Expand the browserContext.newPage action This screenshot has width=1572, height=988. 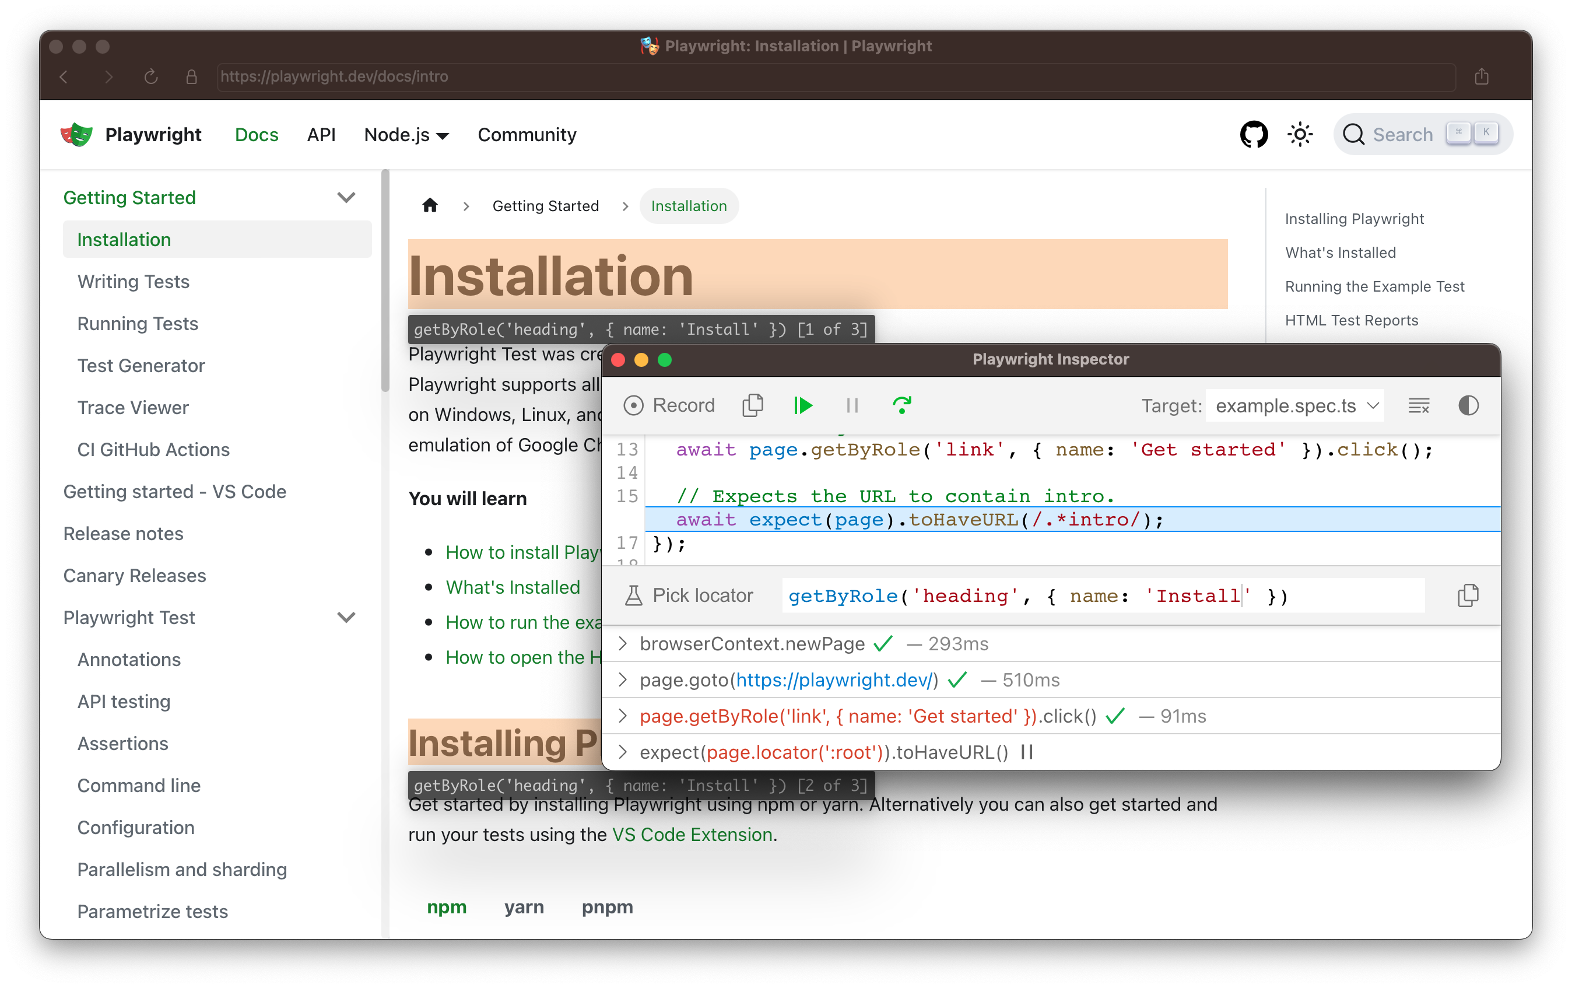[x=623, y=643]
